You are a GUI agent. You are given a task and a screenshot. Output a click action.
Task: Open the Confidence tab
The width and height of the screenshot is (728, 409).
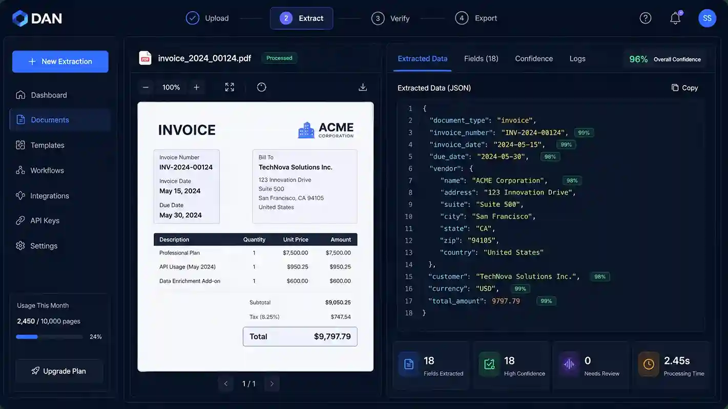(x=534, y=59)
